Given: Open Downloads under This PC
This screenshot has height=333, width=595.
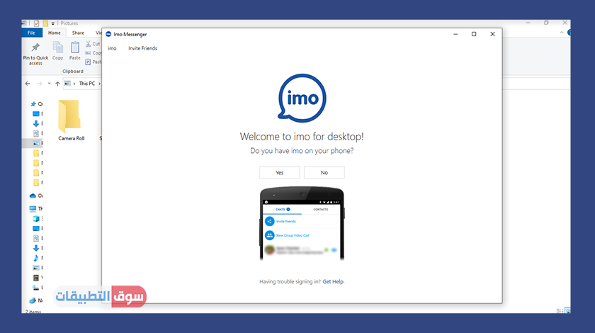Looking at the screenshot, I should click(x=36, y=248).
